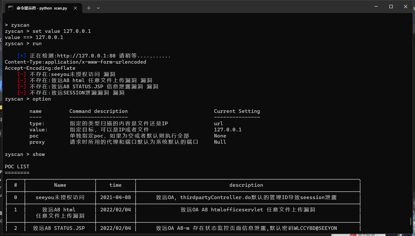Click the 'url' current setting value

point(218,124)
